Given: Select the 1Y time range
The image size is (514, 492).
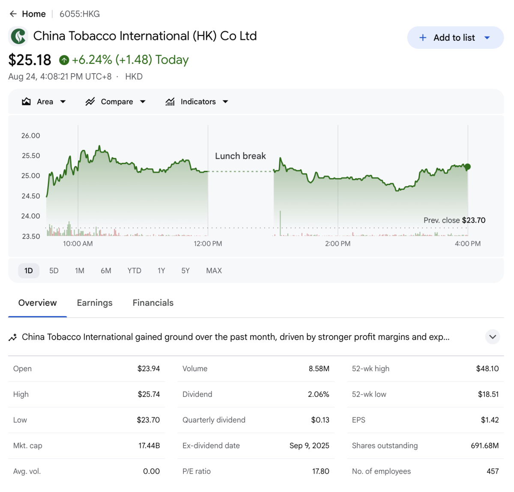Looking at the screenshot, I should click(161, 271).
